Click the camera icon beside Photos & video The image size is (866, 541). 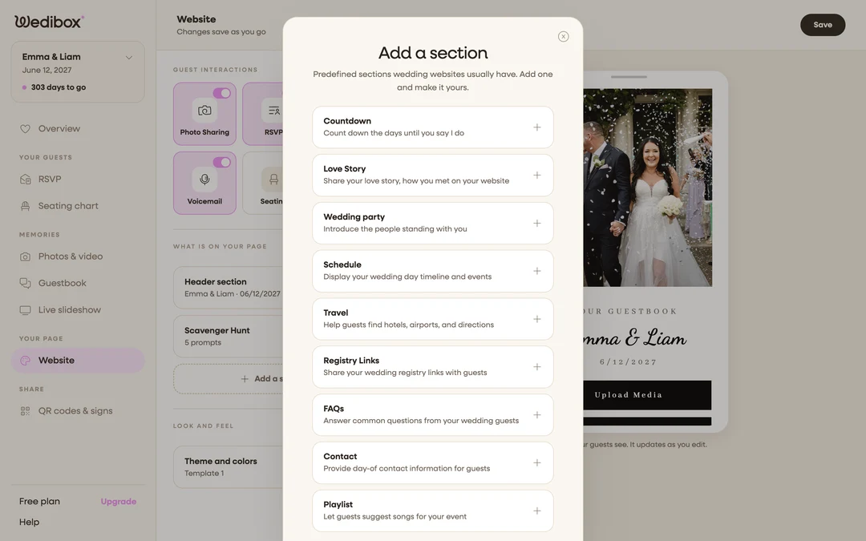pos(26,256)
